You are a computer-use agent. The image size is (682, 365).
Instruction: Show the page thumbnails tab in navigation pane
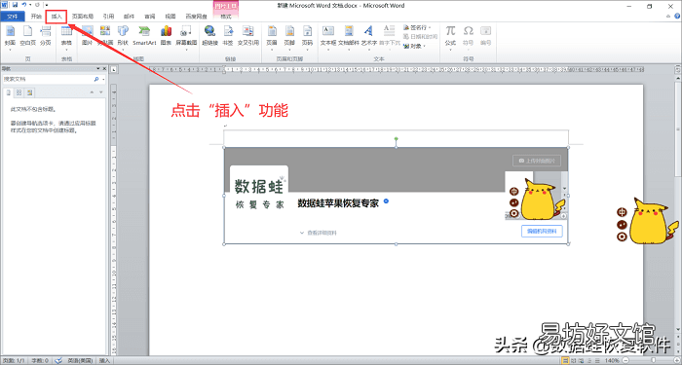(19, 92)
